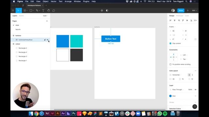Viewport: 209px width, 117px height.
Task: Open the Plugins menu
Action: pos(86,1)
